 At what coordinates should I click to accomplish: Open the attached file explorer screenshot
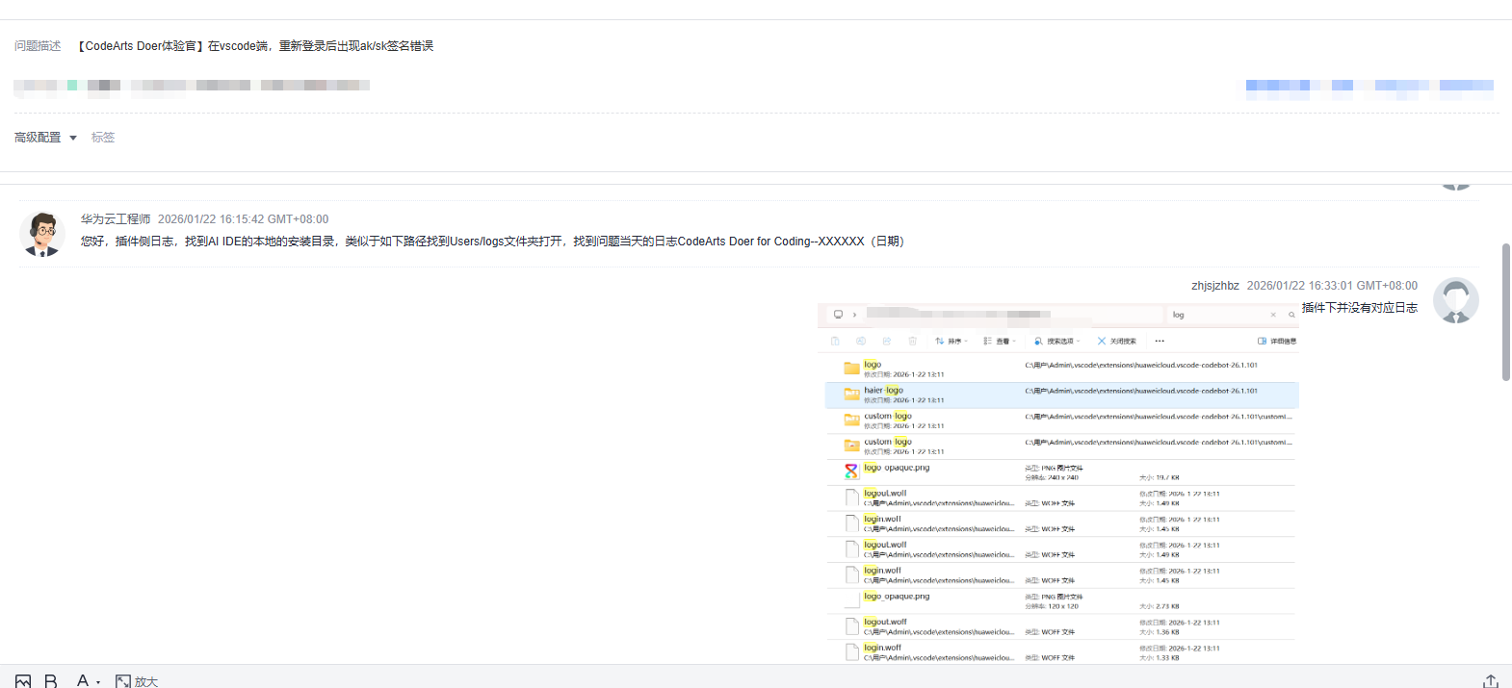pos(1057,483)
